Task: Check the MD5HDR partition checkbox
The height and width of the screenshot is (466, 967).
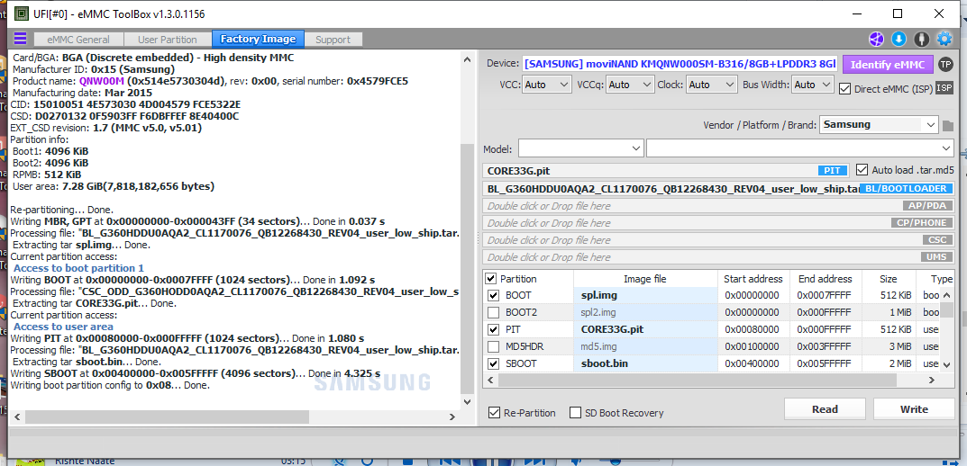Action: pos(493,346)
